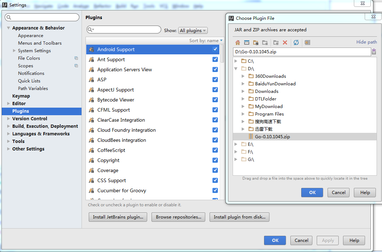Click Install JetBrains plugin... button

(x=118, y=217)
